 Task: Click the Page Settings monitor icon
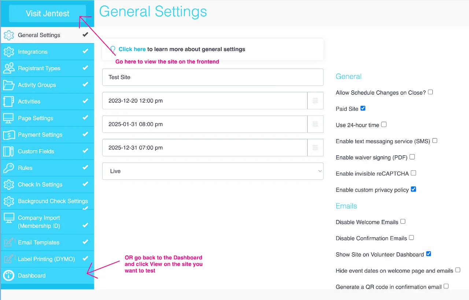[x=9, y=118]
